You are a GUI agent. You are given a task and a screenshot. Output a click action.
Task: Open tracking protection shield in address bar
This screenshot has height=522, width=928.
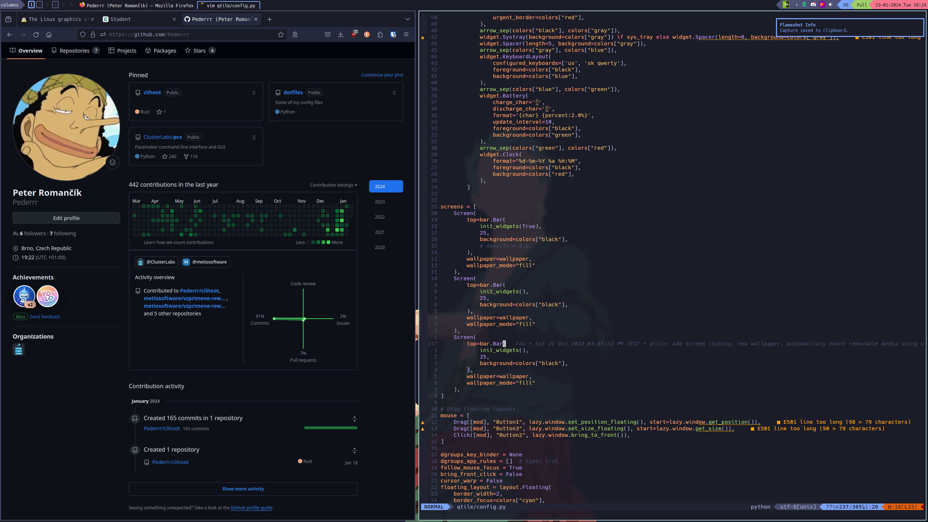tap(83, 34)
